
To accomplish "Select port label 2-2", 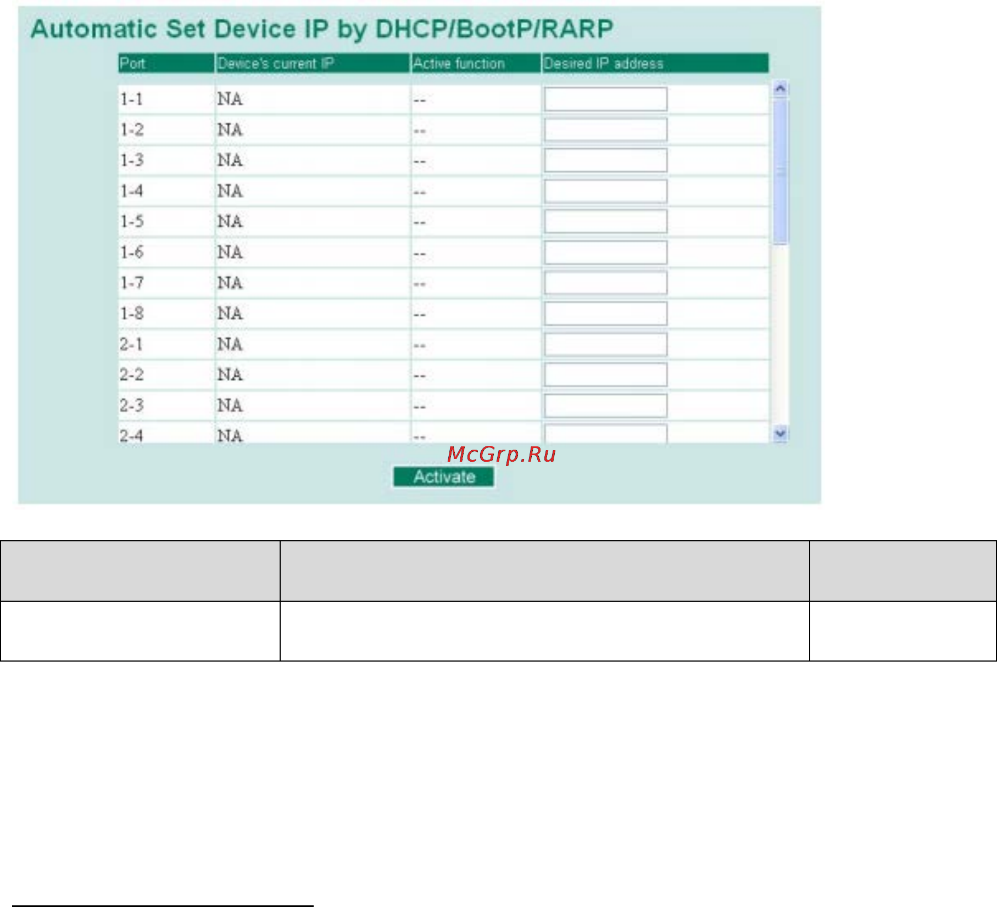I will [132, 375].
